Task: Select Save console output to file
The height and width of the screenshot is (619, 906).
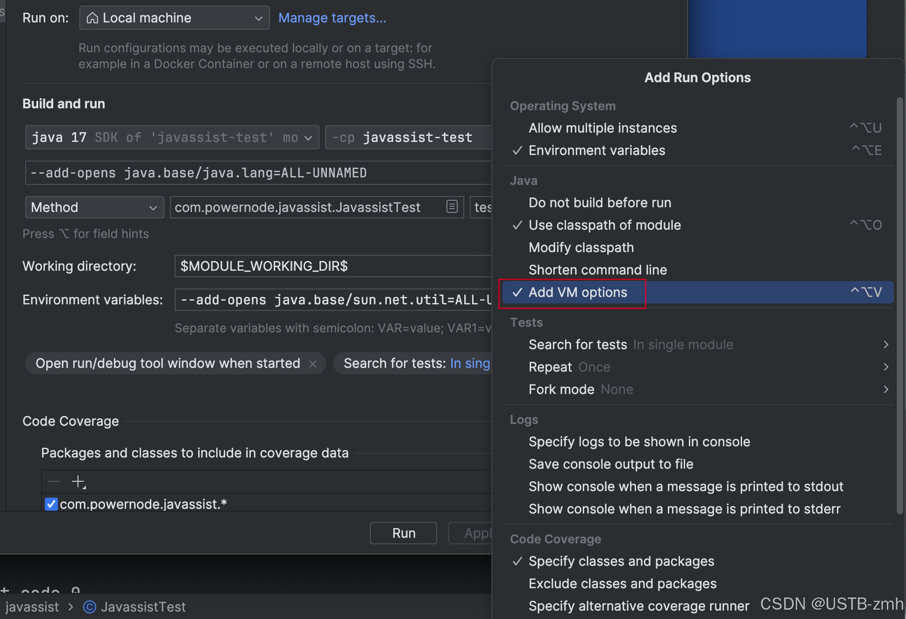Action: (698, 464)
